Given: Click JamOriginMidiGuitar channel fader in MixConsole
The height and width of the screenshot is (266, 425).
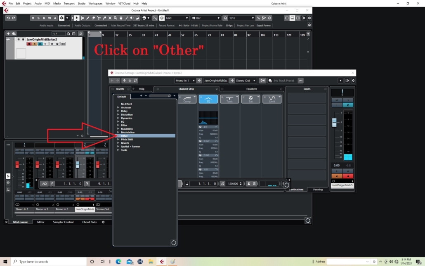Looking at the screenshot, I should [x=78, y=164].
